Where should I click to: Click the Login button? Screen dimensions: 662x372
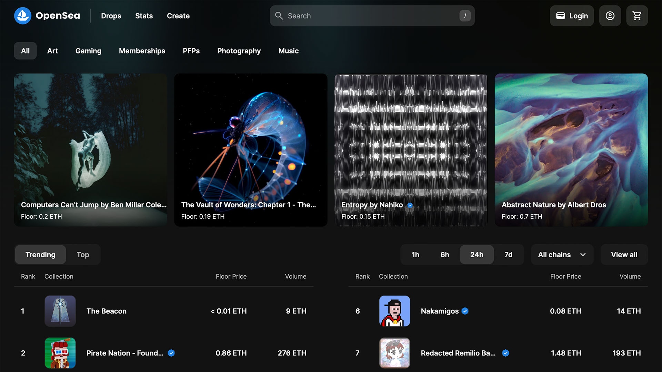point(572,16)
